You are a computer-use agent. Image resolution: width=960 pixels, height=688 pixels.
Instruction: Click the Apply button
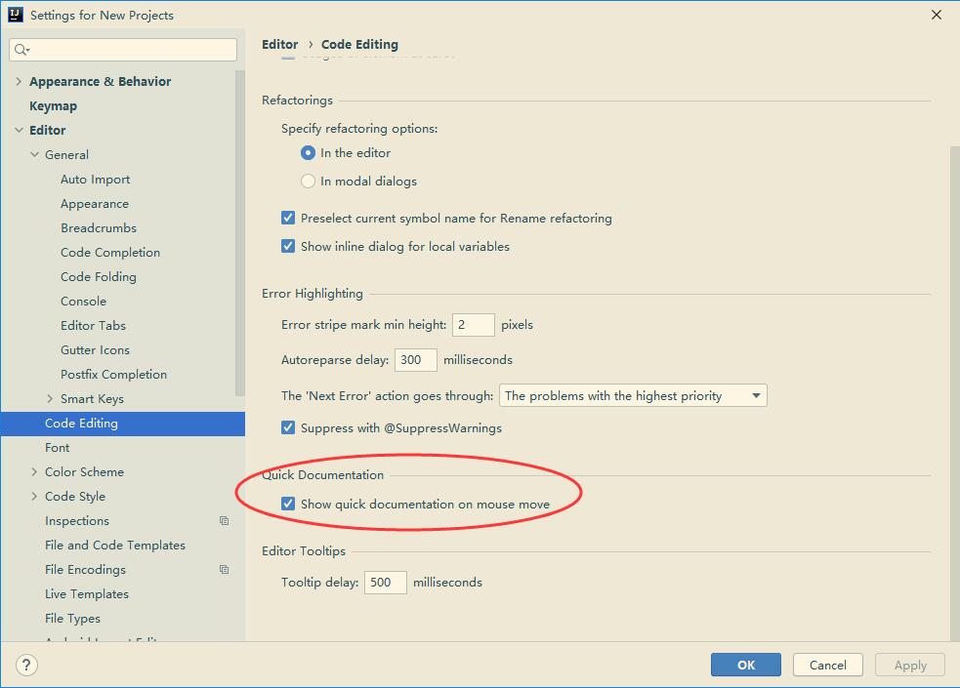tap(910, 665)
